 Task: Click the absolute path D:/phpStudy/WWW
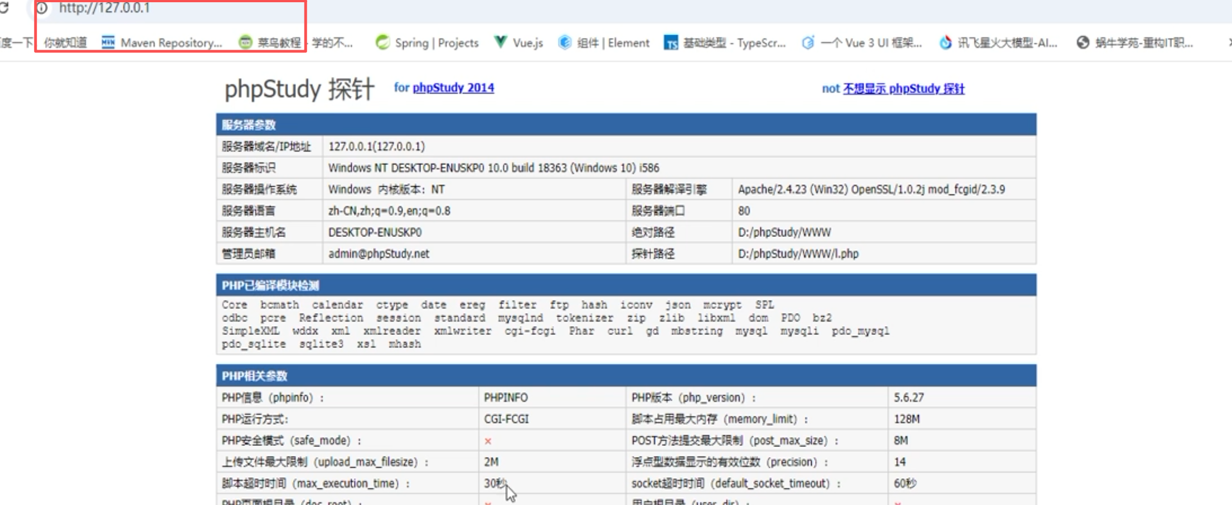click(x=784, y=232)
